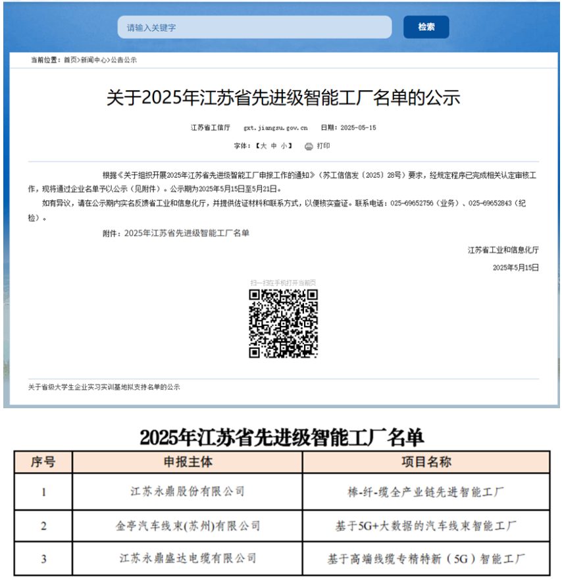
Task: Click the date 2025-05-15
Action: [358, 128]
